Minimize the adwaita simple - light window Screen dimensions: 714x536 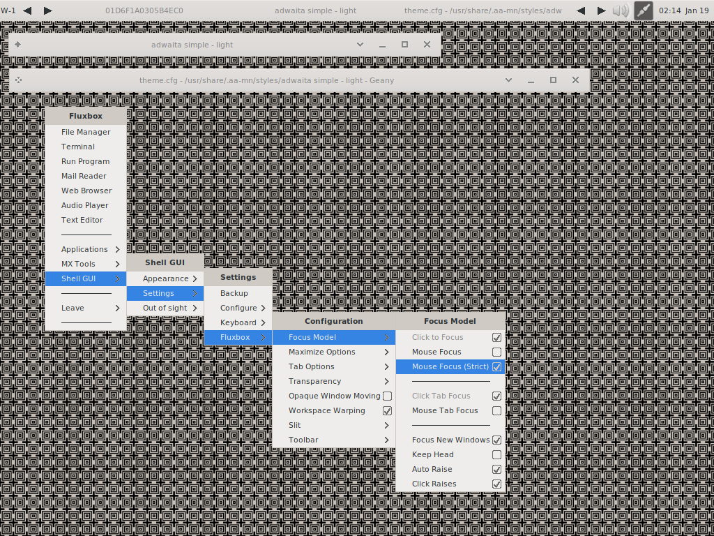[x=382, y=45]
